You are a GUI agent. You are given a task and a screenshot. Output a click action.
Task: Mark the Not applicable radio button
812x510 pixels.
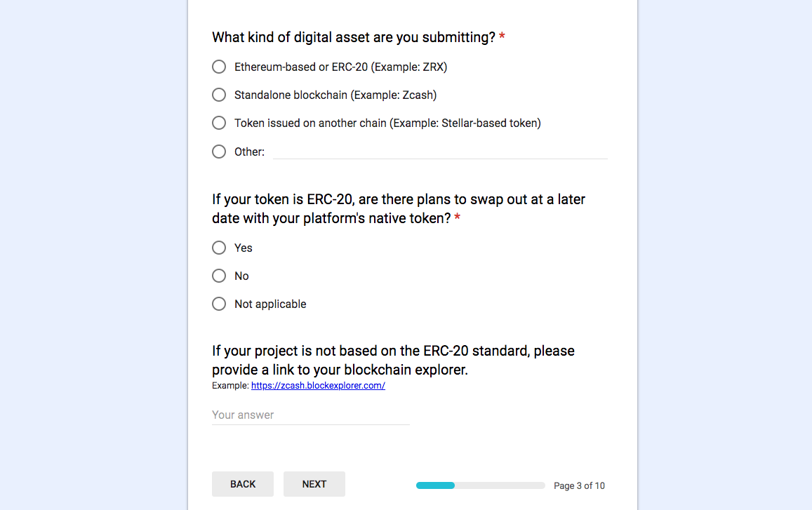[219, 304]
